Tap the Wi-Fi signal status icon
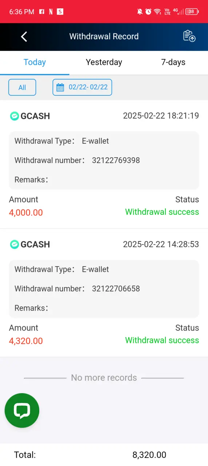The width and height of the screenshot is (208, 466). 157,12
